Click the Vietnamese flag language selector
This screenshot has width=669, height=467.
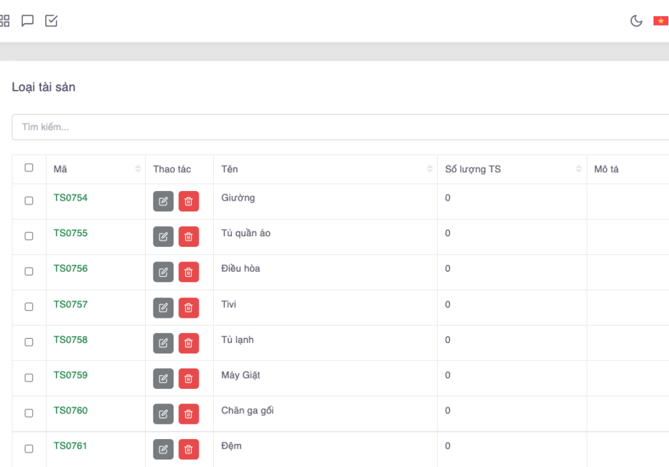tap(660, 21)
